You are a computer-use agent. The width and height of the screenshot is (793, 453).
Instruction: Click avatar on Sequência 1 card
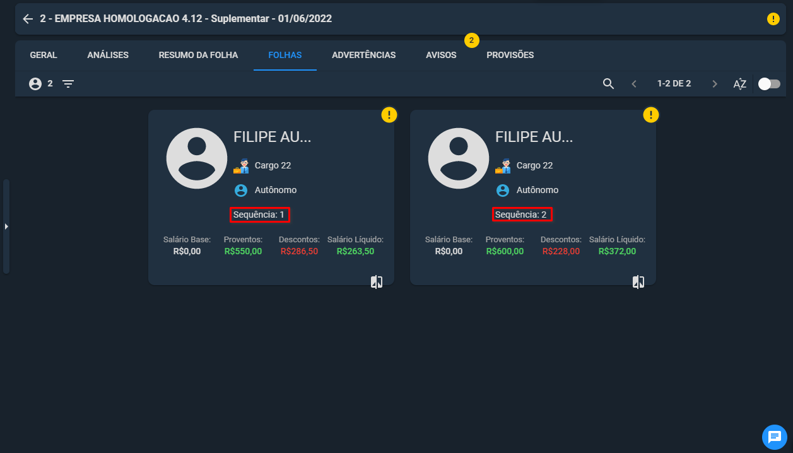coord(197,158)
